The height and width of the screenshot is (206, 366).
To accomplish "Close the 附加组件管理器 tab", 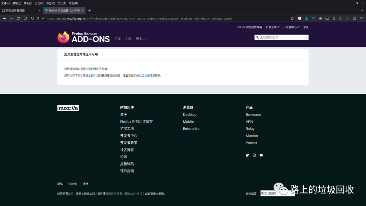I will [39, 11].
